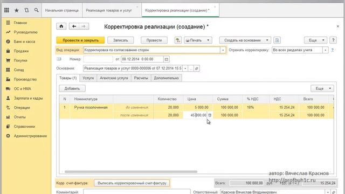The image size is (345, 194).
Task: Click the home button in document toolbar
Action: coord(61,26)
